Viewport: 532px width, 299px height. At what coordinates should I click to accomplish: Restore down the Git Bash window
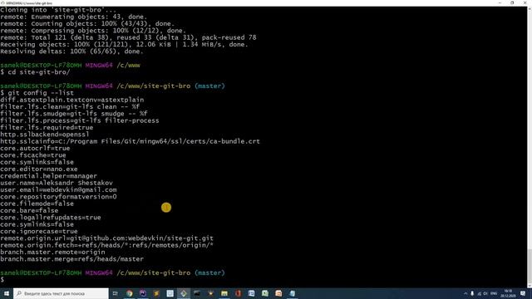tap(512, 3)
